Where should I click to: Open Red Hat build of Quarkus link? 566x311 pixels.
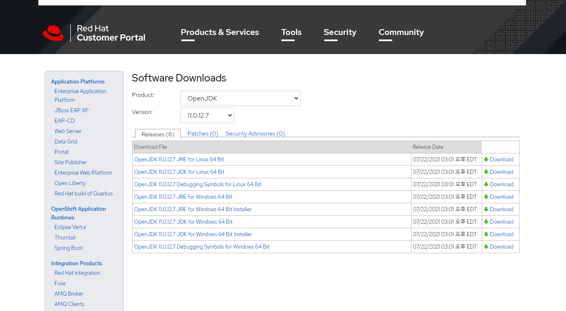coord(84,194)
